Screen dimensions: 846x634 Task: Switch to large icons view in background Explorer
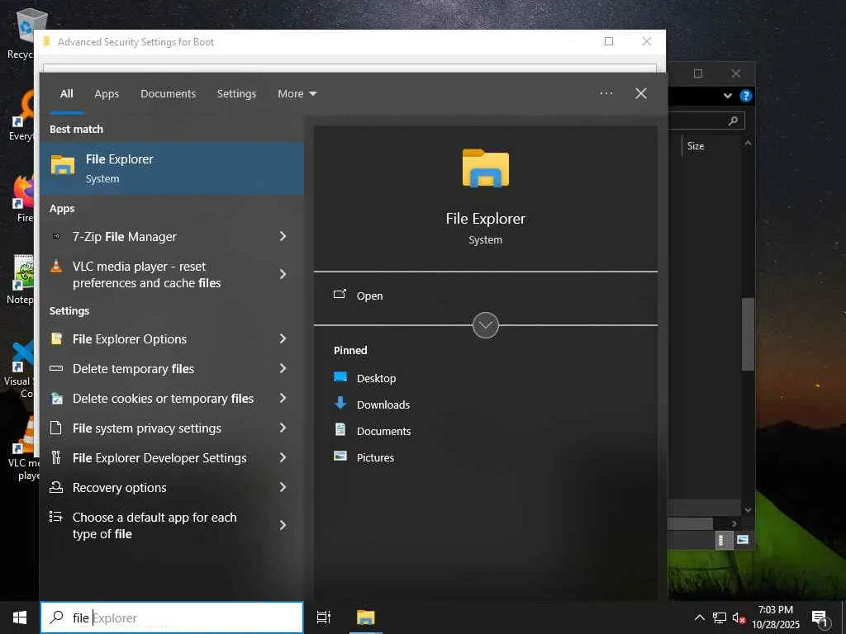[x=743, y=540]
